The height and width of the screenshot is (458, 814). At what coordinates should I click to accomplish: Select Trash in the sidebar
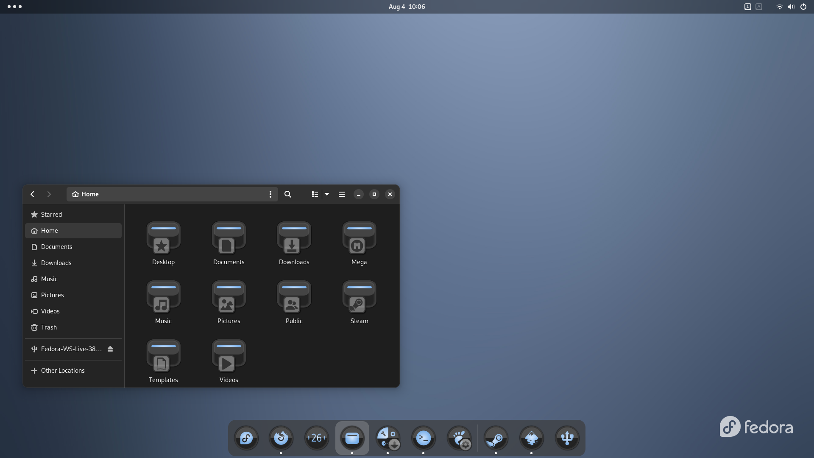click(49, 327)
